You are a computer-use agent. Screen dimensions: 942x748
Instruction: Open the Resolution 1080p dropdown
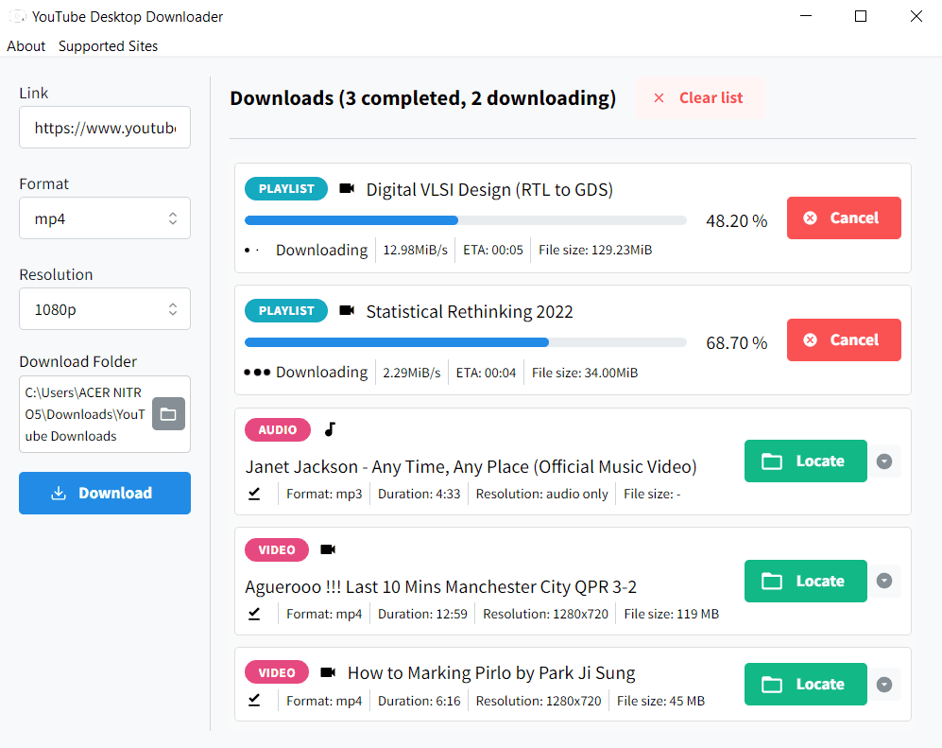click(x=105, y=309)
